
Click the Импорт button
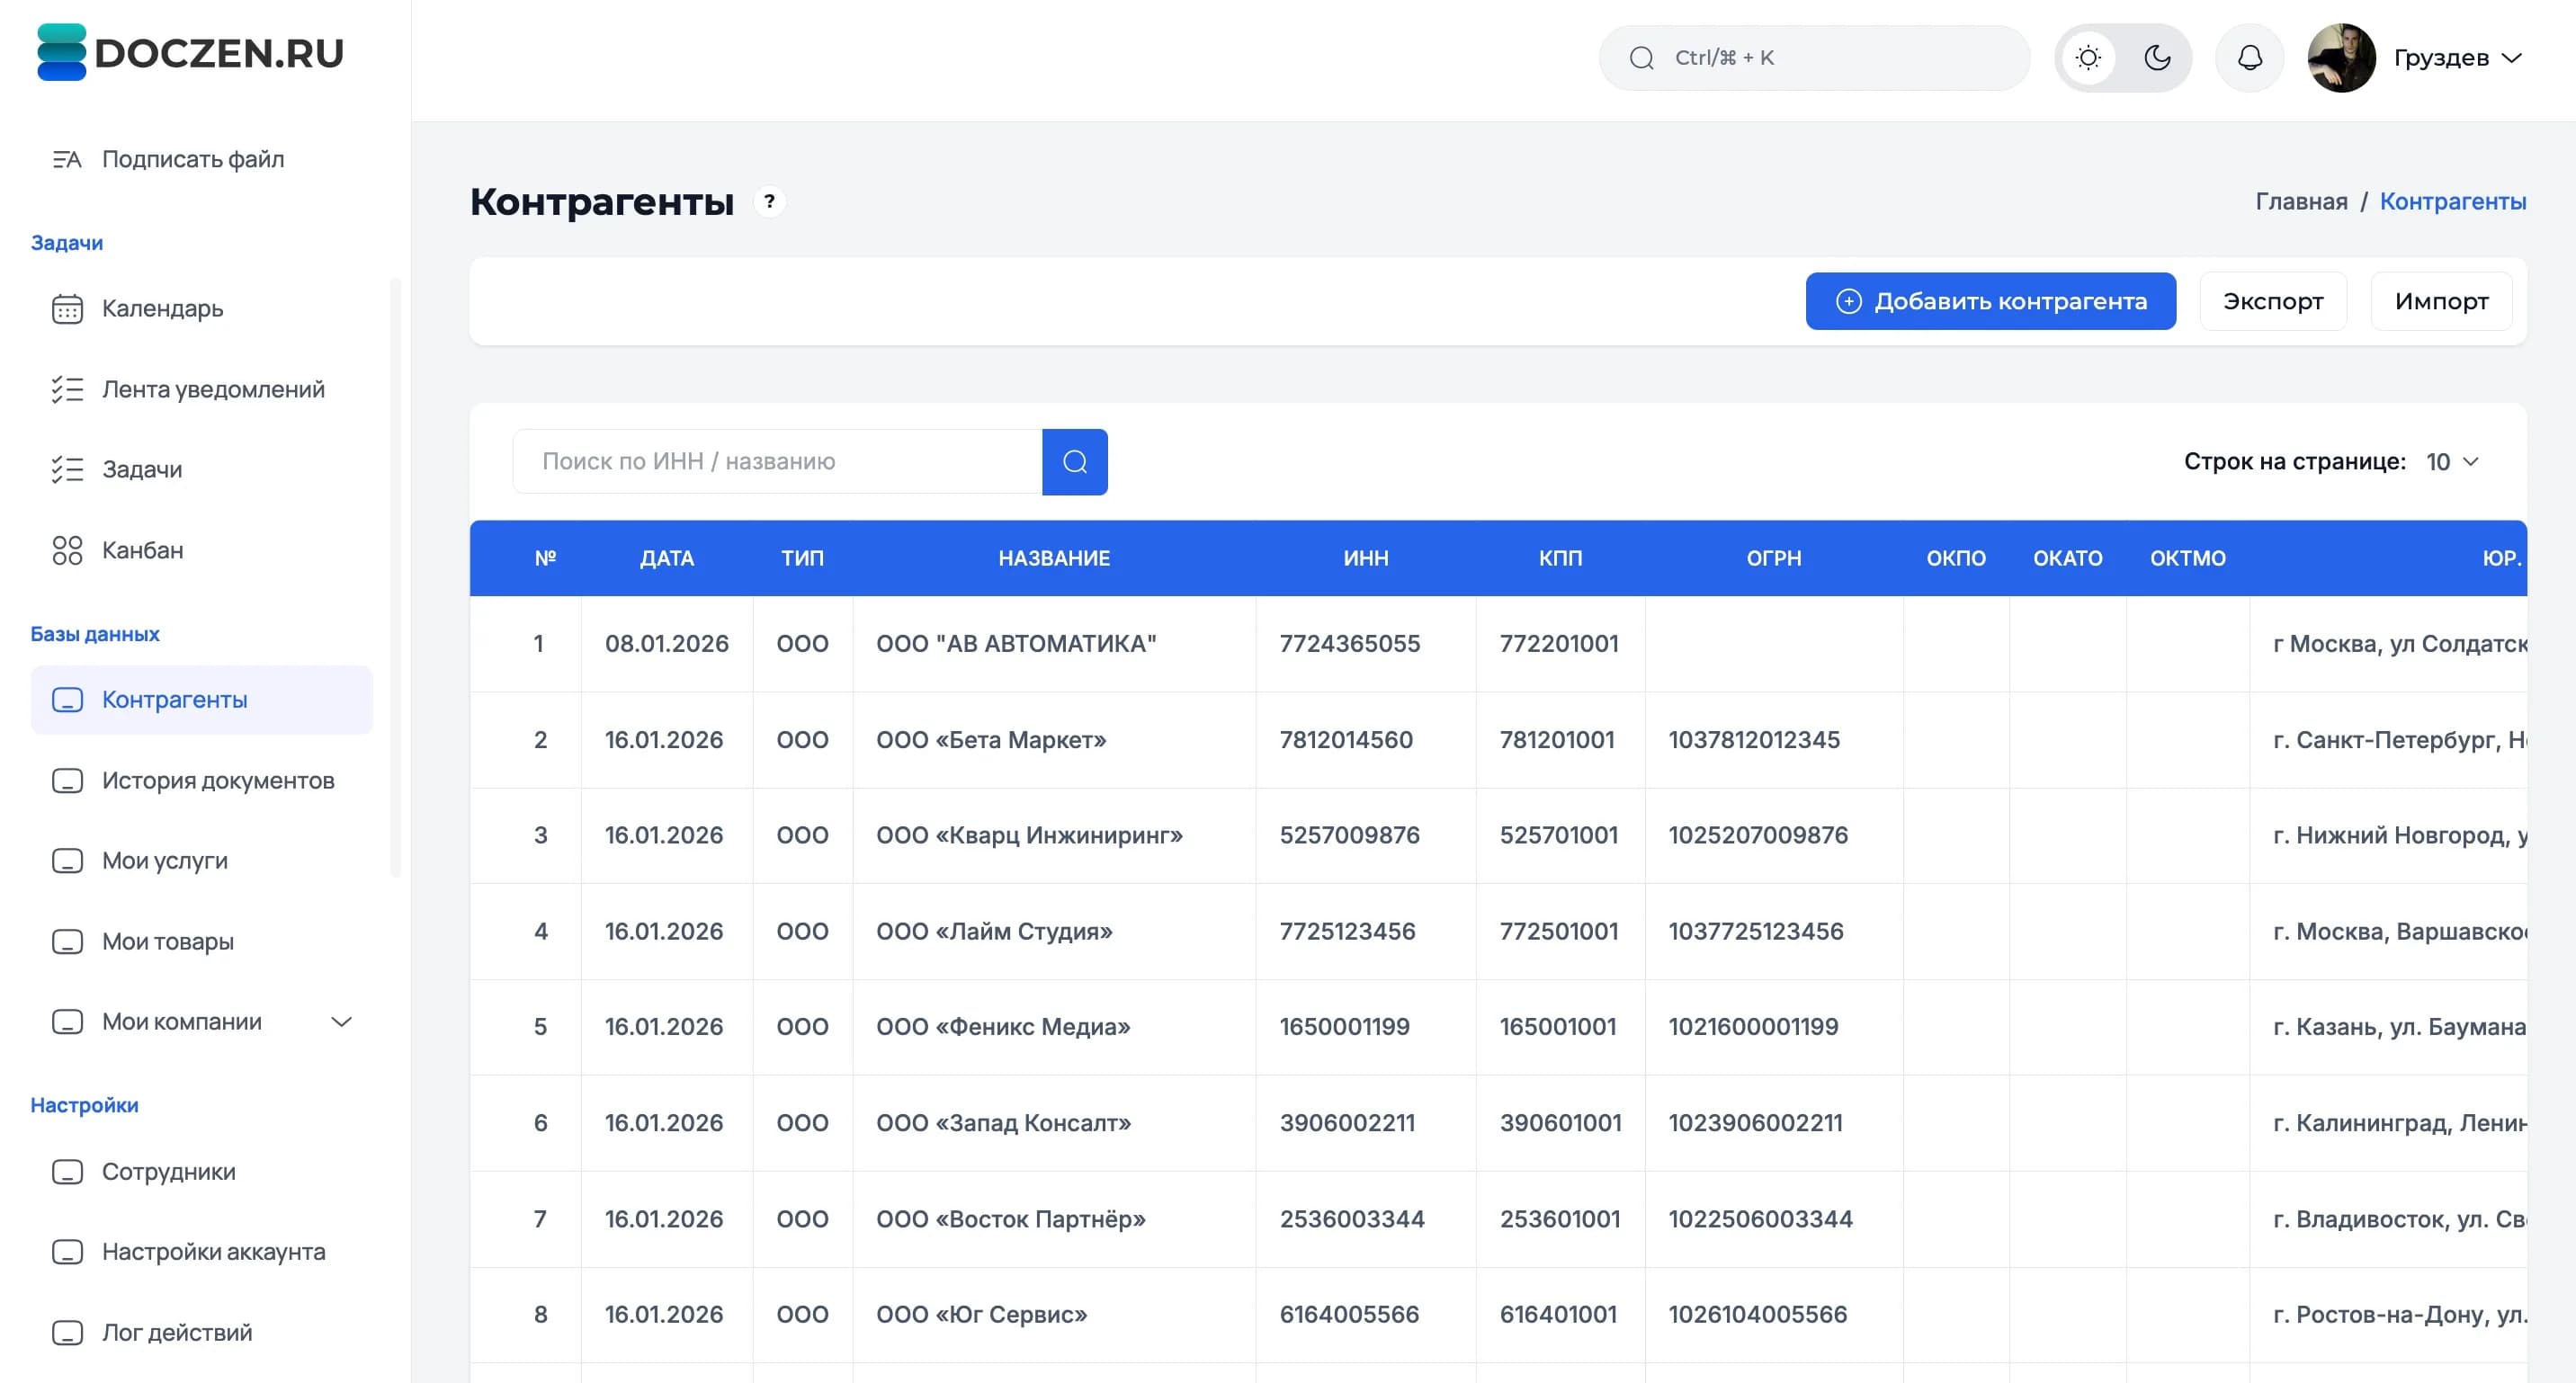tap(2441, 301)
